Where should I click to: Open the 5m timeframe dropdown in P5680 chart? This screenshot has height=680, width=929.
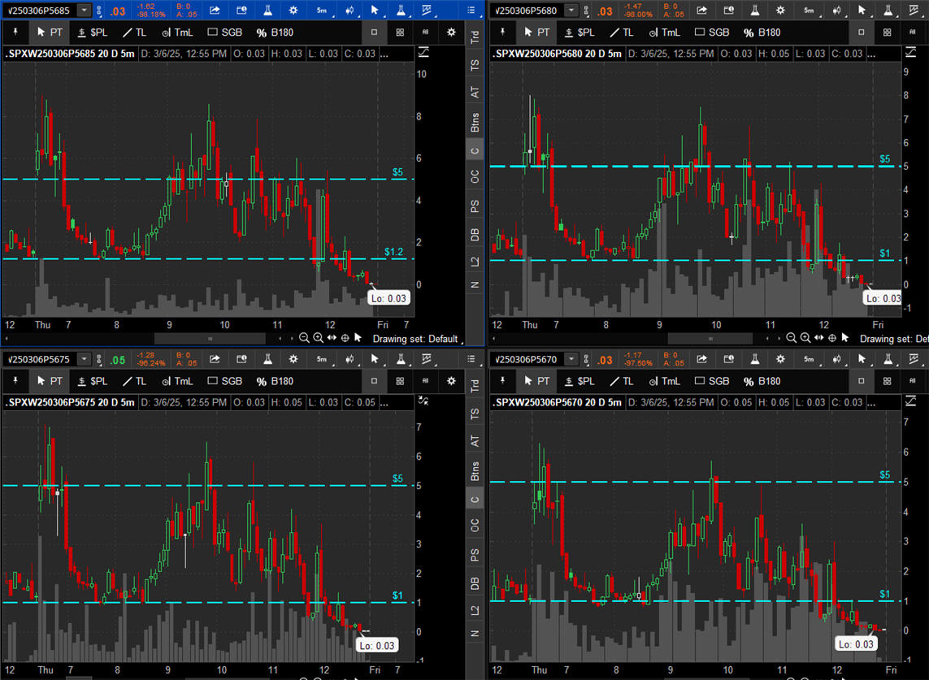click(x=808, y=11)
